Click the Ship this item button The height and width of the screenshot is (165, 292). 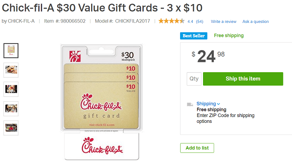(243, 79)
